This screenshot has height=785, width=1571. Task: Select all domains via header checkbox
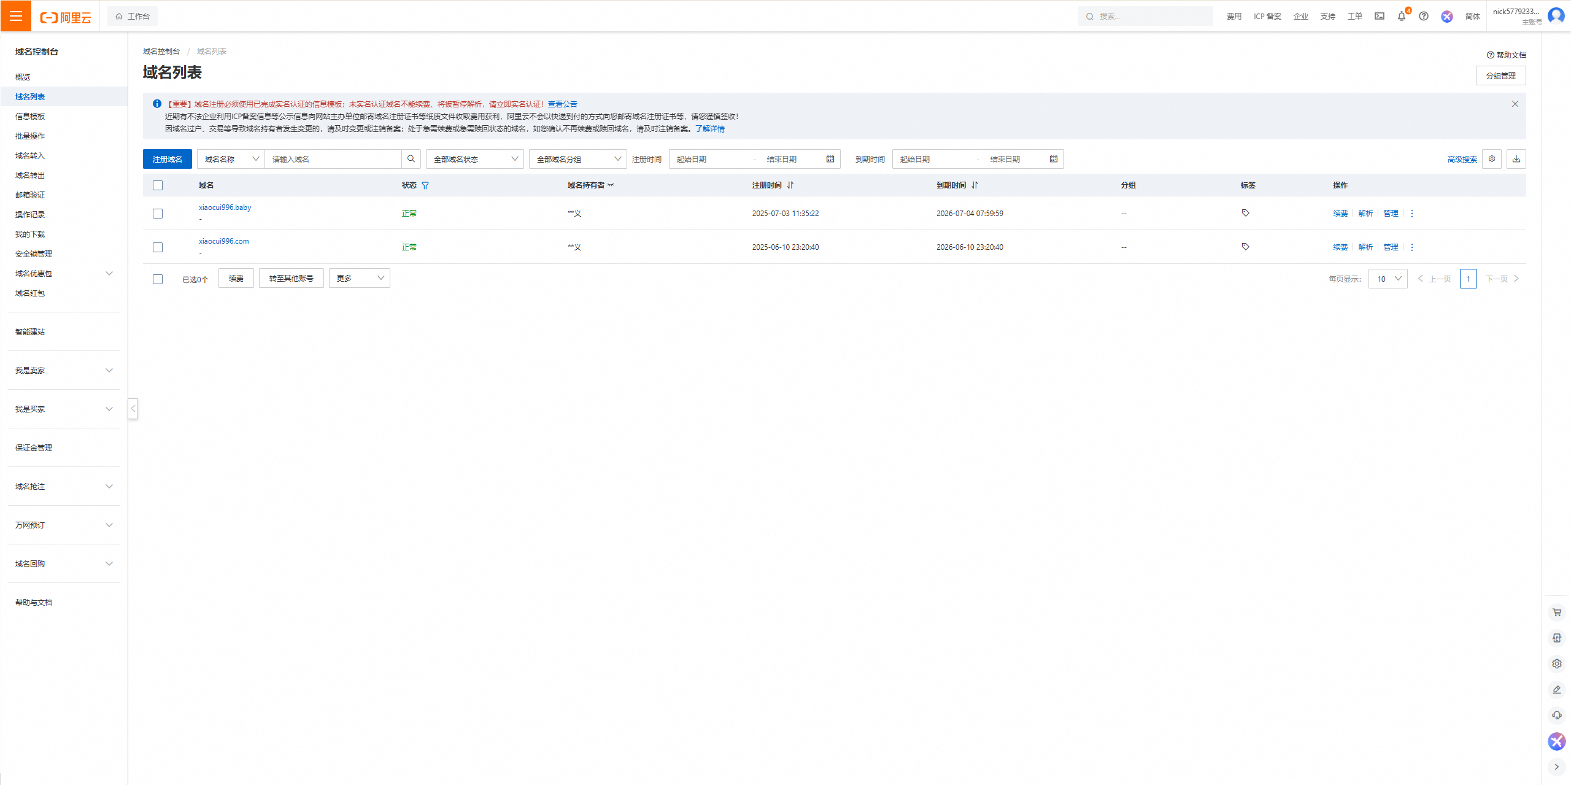[x=158, y=185]
